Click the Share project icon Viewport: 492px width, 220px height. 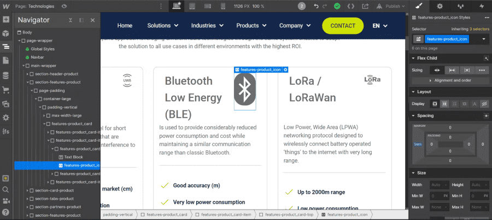pos(365,6)
